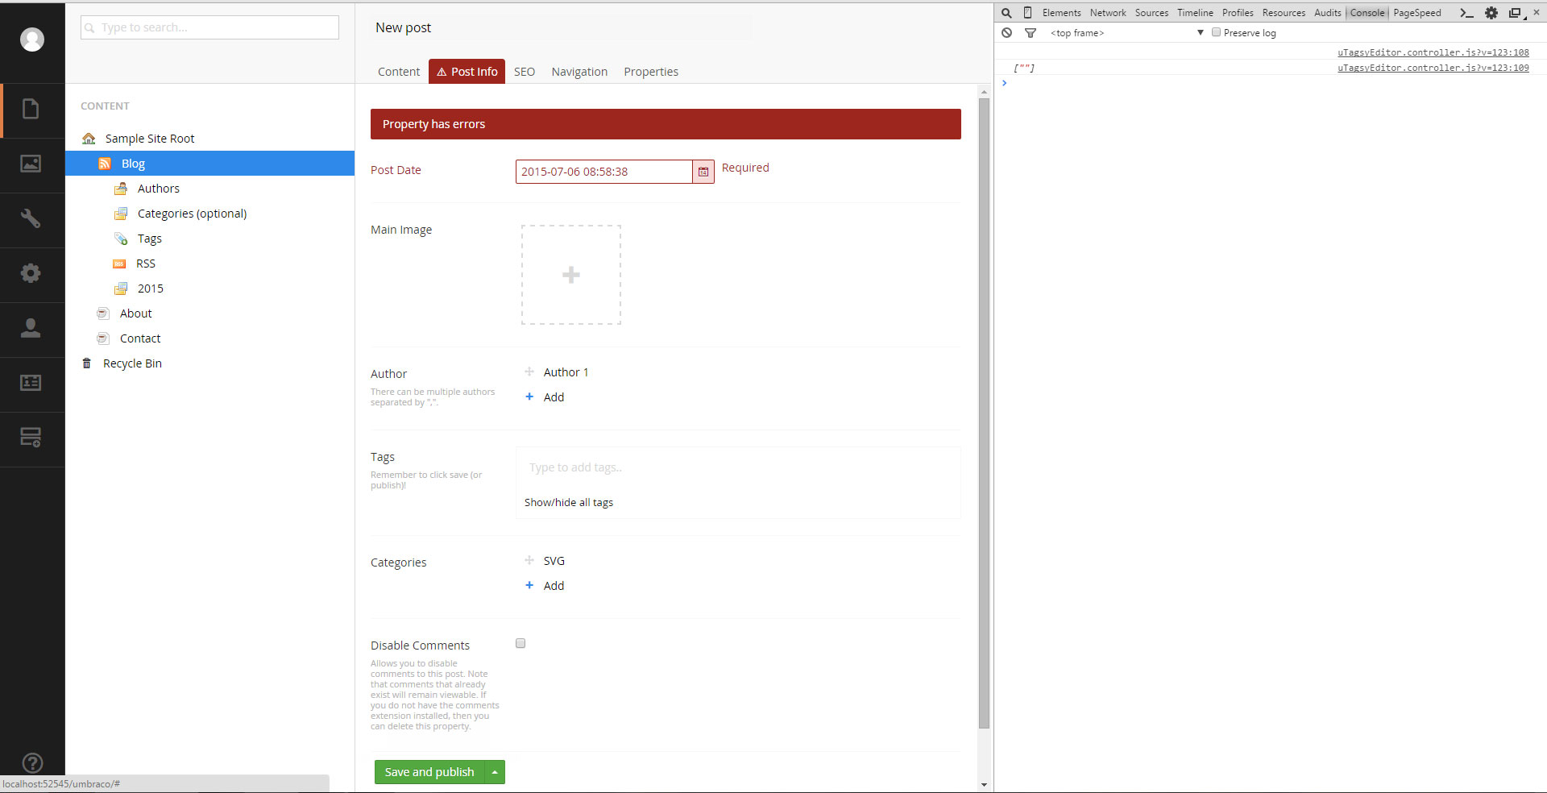Image resolution: width=1547 pixels, height=793 pixels.
Task: Open the Content section icon
Action: click(31, 109)
